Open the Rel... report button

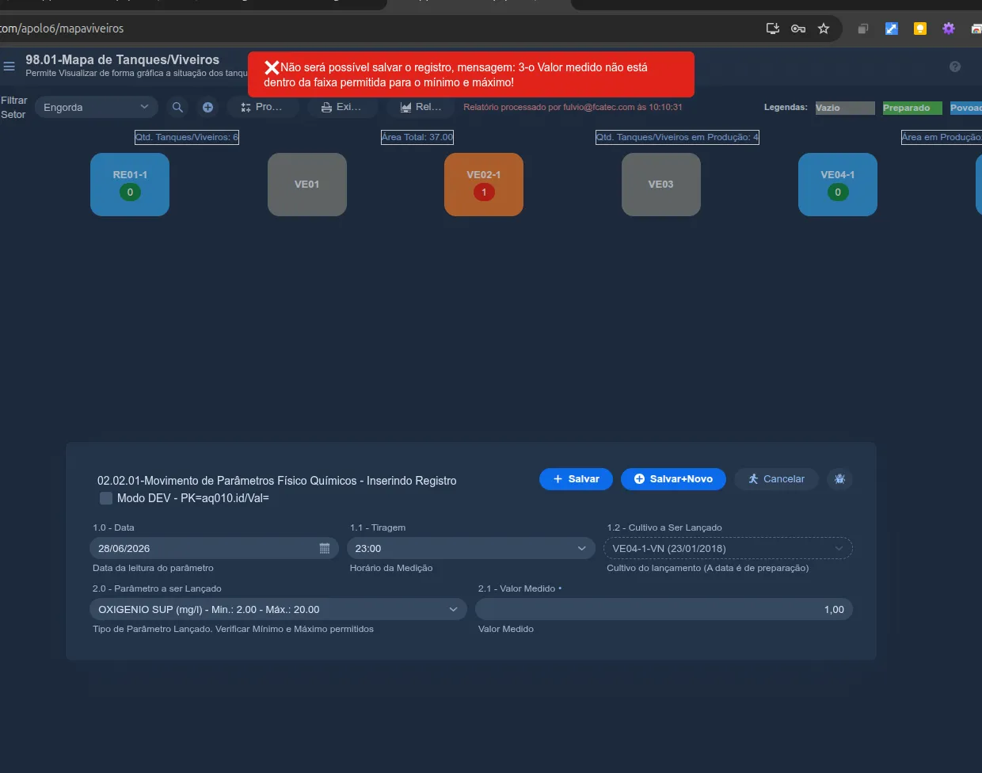[421, 107]
